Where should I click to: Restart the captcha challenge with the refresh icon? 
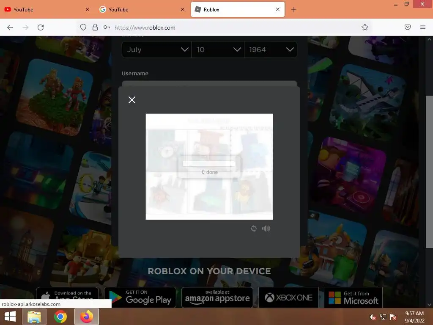point(254,228)
